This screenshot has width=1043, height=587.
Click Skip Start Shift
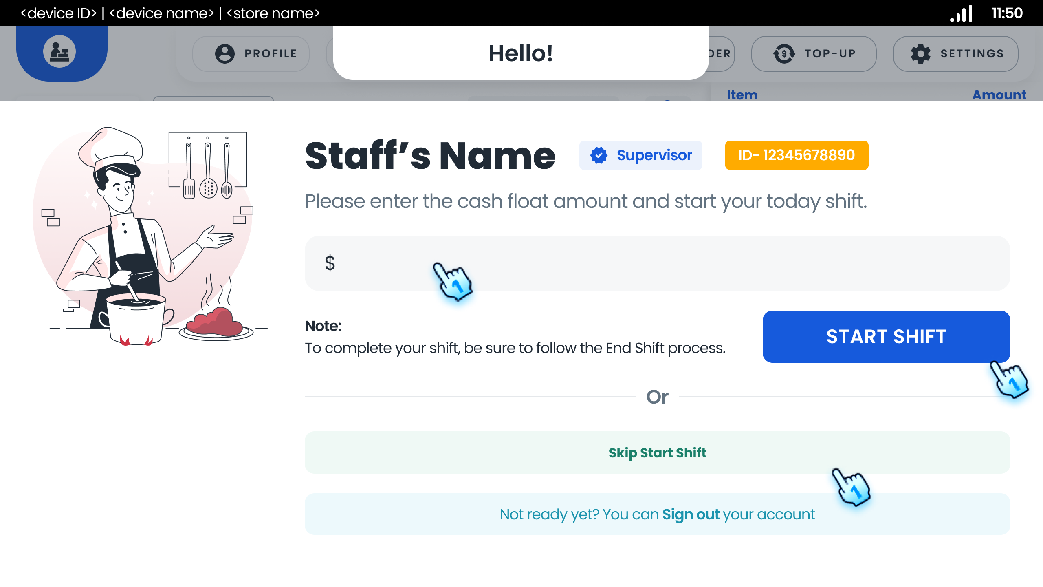657,452
